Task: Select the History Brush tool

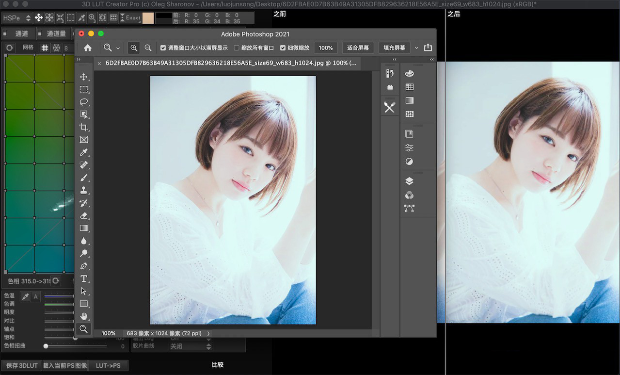Action: (84, 203)
